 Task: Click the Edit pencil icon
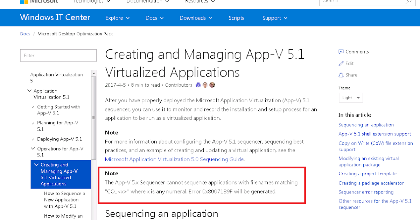(x=341, y=64)
